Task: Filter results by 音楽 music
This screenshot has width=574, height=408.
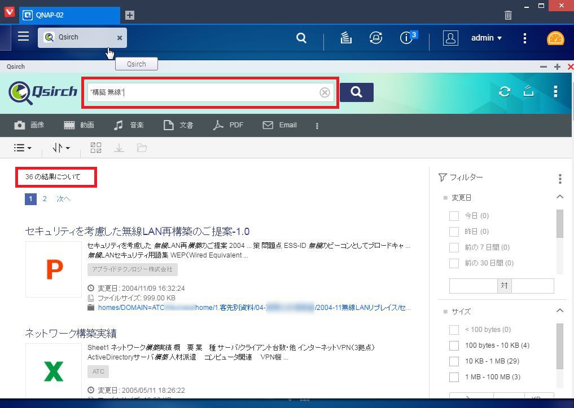Action: click(129, 126)
